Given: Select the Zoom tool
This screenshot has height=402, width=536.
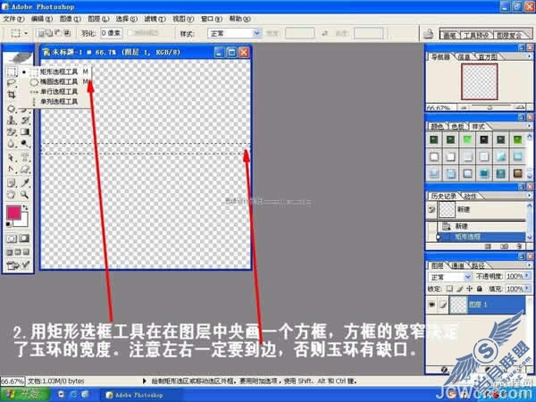Looking at the screenshot, I should (x=25, y=195).
